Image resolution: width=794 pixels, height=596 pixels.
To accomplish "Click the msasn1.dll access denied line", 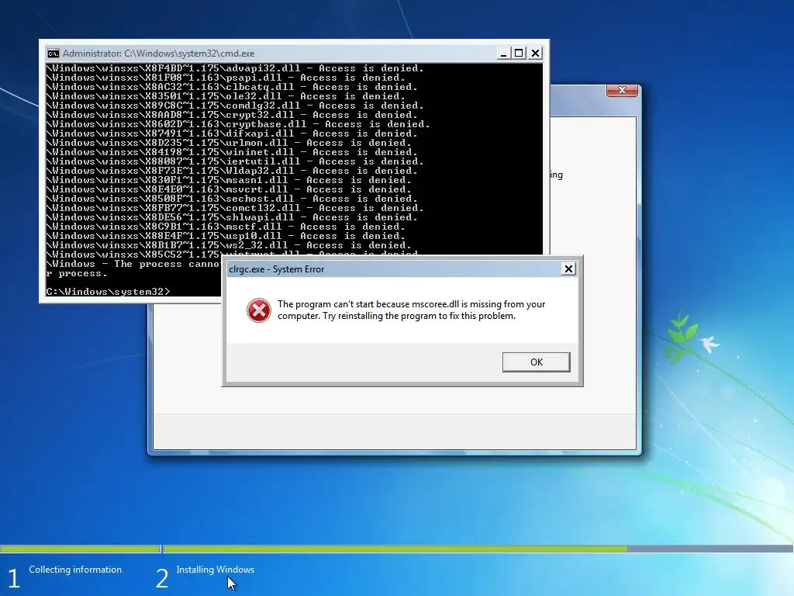I will pyautogui.click(x=229, y=180).
